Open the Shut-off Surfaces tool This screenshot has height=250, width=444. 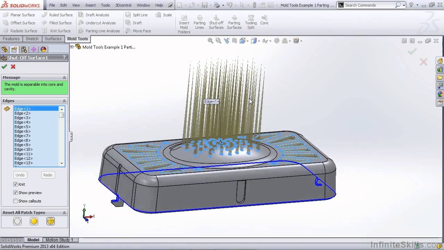pyautogui.click(x=216, y=22)
